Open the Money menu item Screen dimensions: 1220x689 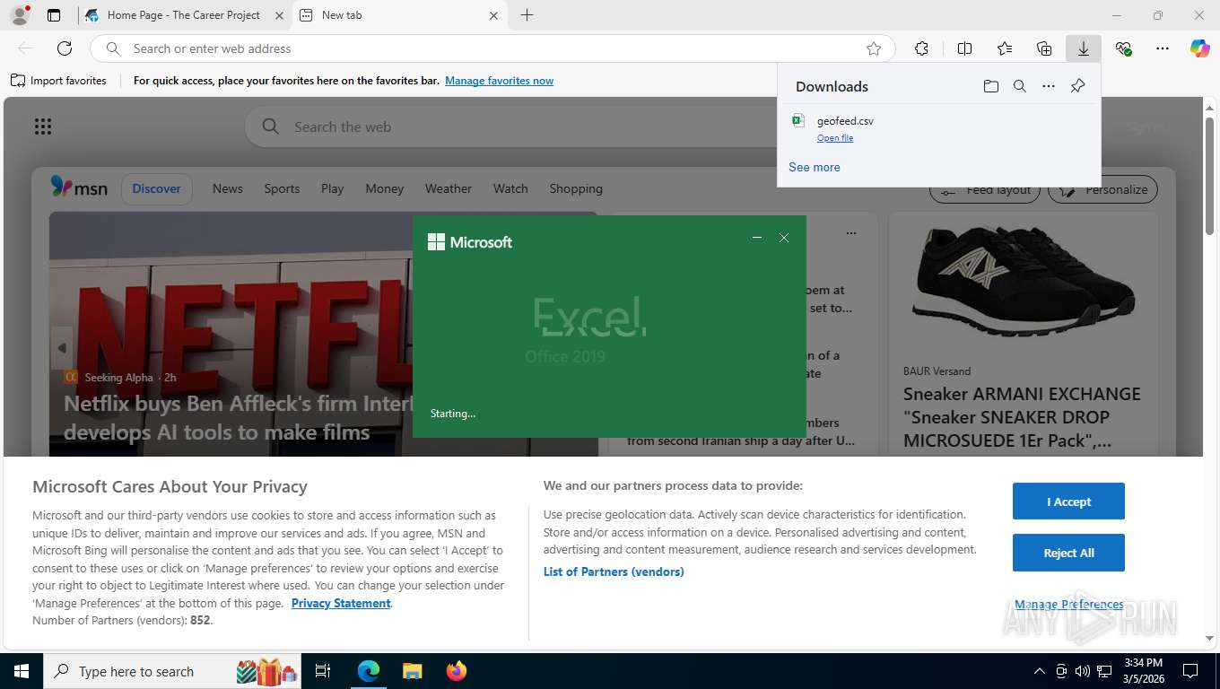(384, 188)
